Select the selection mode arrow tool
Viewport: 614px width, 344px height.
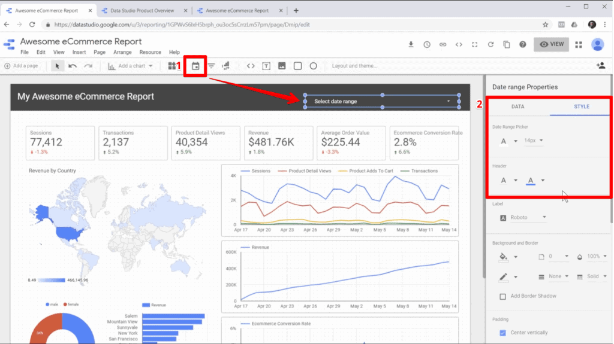coord(57,66)
